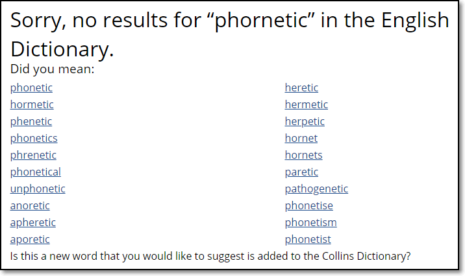Choose the 'phonetise' link

308,205
